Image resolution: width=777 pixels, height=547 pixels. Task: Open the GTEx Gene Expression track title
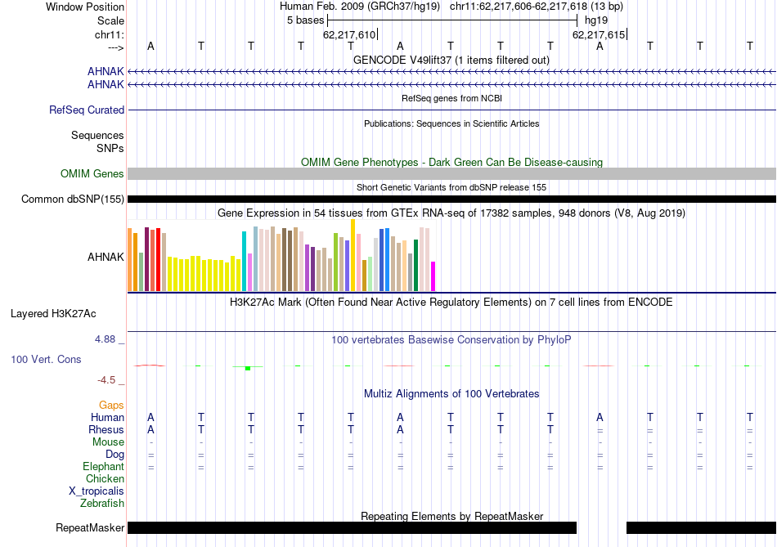451,213
